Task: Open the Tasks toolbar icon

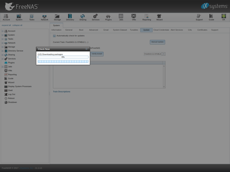Action: [32, 17]
